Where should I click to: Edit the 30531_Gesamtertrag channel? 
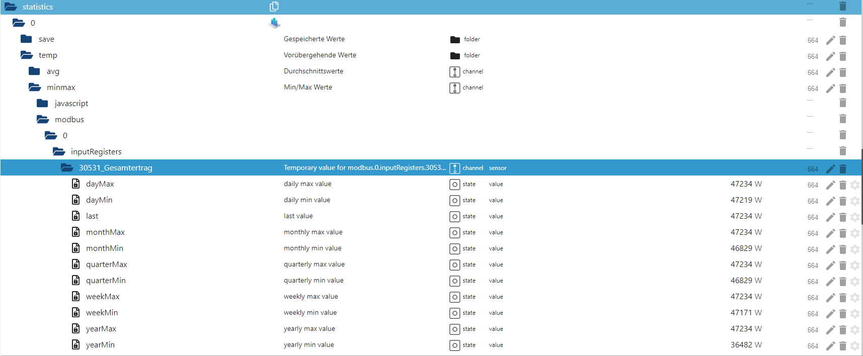point(831,169)
